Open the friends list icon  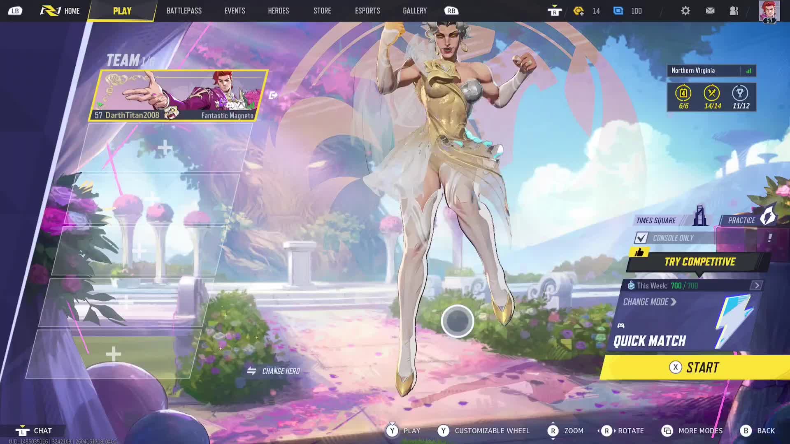coord(734,11)
